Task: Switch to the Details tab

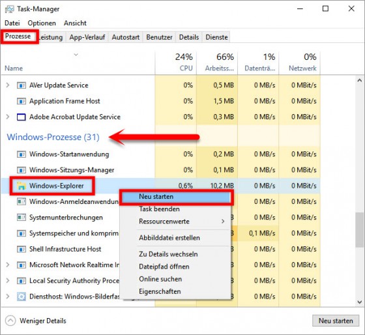Action: [189, 37]
